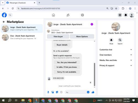Reload the page
The height and width of the screenshot is (103, 138).
(13, 9)
